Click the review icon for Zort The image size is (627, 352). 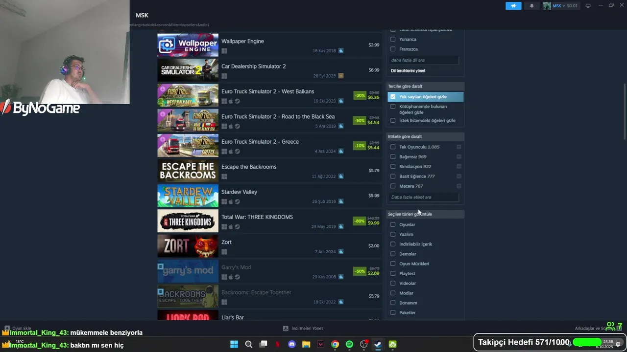341,252
